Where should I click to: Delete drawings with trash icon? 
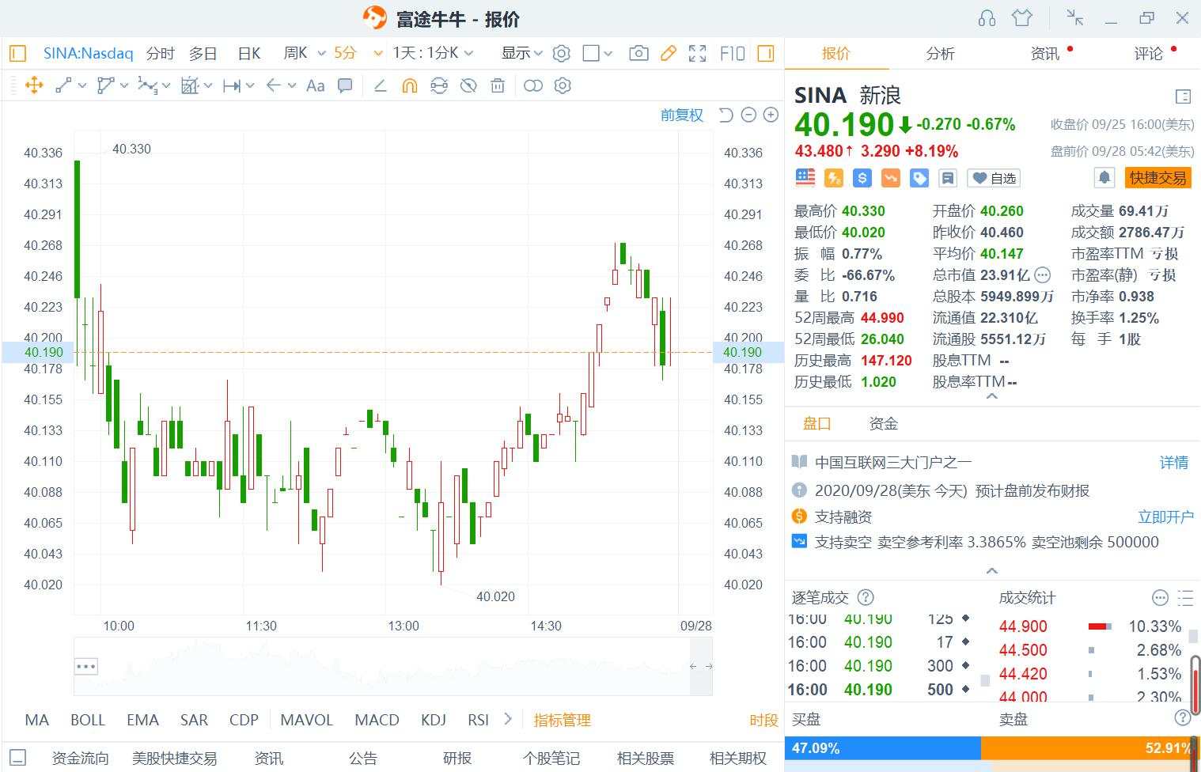click(x=498, y=85)
